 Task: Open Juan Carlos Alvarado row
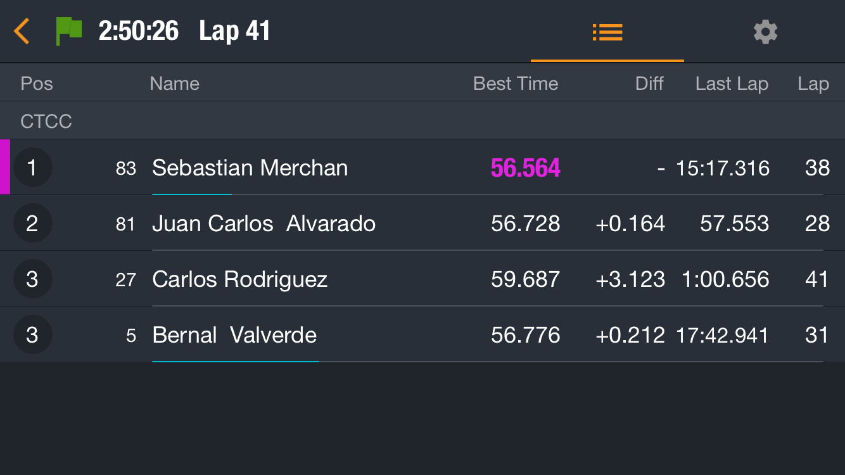[x=422, y=223]
